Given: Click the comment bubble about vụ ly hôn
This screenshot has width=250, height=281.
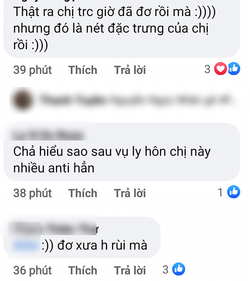Looking at the screenshot, I should [122, 152].
